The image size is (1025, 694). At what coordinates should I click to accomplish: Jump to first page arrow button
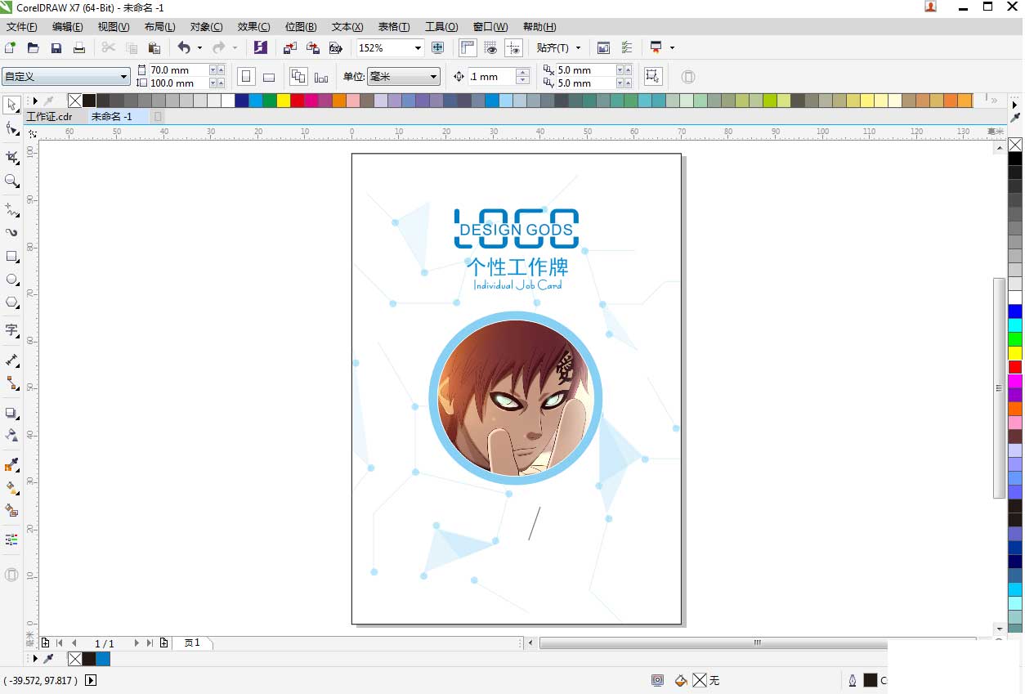pos(59,643)
